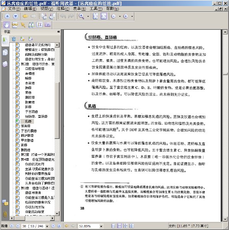Click the document vertical scrollbar thumb

tap(225, 74)
